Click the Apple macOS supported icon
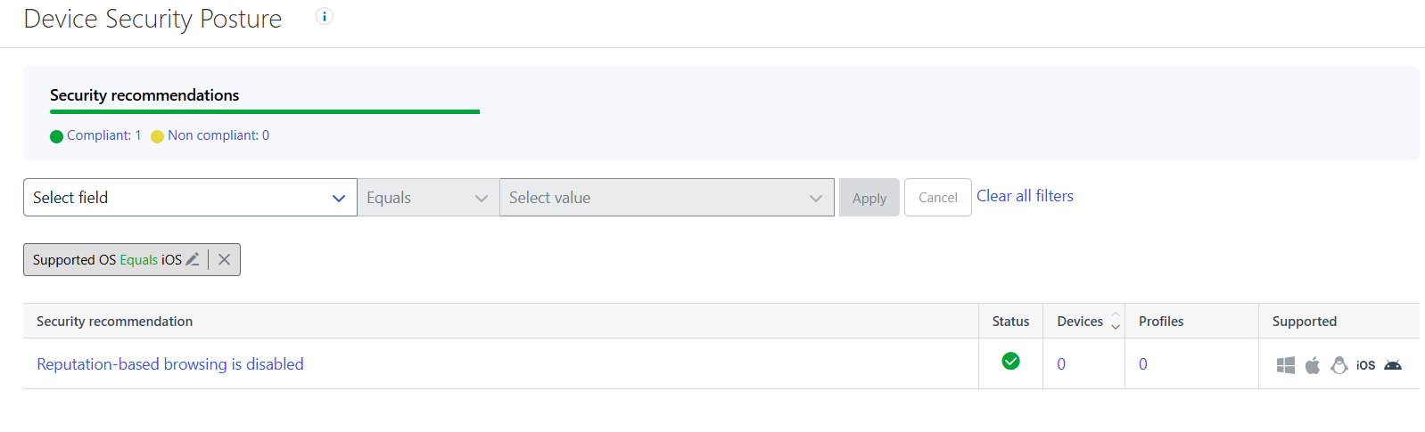Screen dimensions: 1425x432 click(x=1313, y=365)
